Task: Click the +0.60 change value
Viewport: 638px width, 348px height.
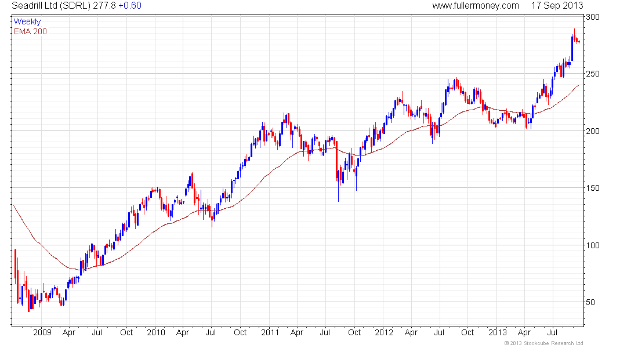Action: click(130, 6)
